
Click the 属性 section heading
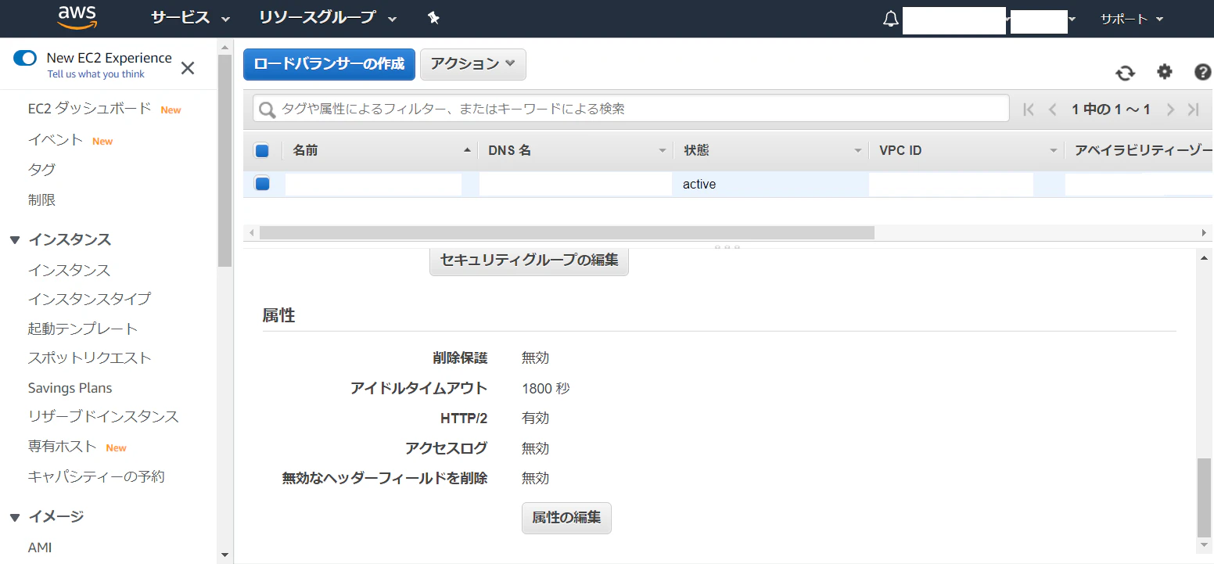click(x=278, y=316)
